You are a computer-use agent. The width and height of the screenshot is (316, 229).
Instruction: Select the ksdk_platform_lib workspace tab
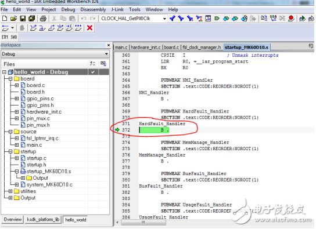[43, 219]
